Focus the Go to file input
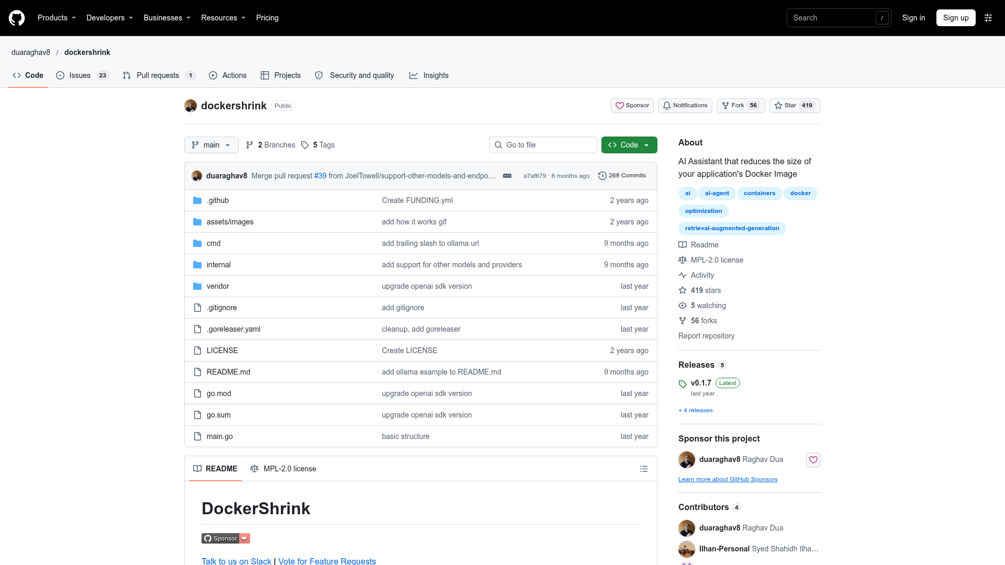The width and height of the screenshot is (1005, 565). pyautogui.click(x=543, y=145)
